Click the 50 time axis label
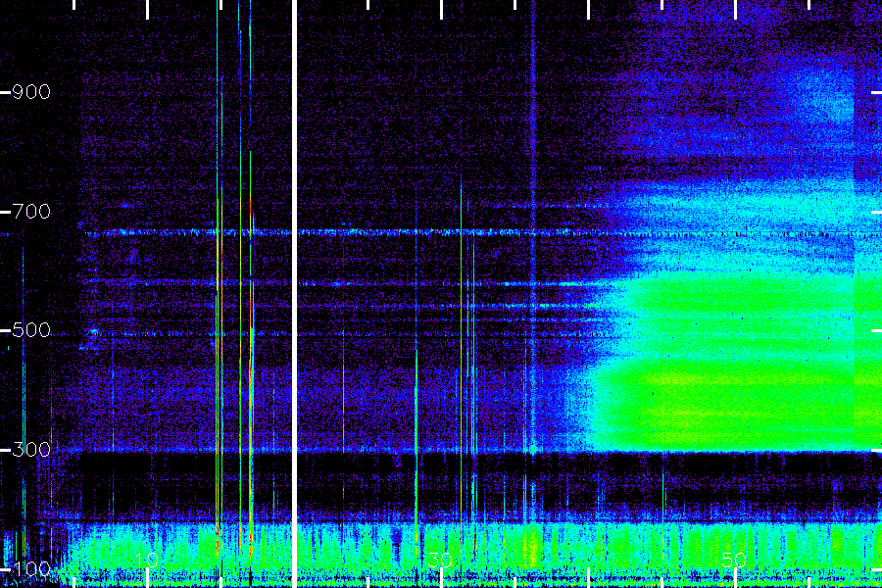This screenshot has height=588, width=882. [734, 561]
